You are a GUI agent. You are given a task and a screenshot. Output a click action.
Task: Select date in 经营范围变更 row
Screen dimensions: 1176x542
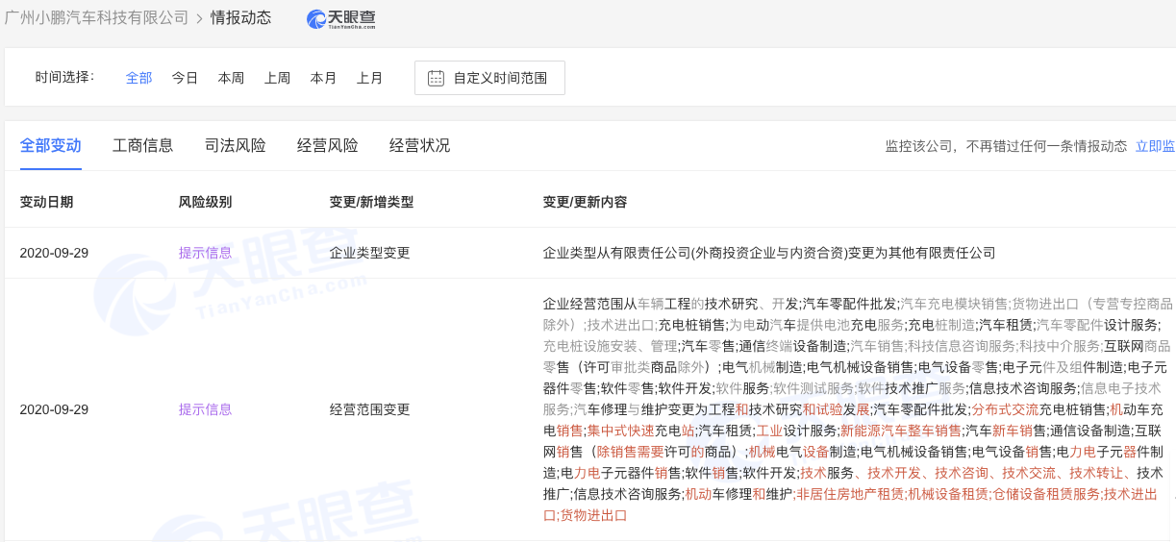coord(54,409)
